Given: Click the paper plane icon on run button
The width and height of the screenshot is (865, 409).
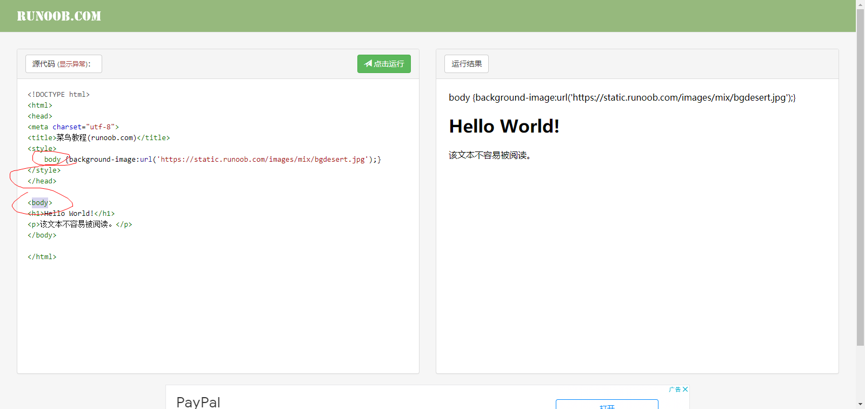Looking at the screenshot, I should 368,64.
